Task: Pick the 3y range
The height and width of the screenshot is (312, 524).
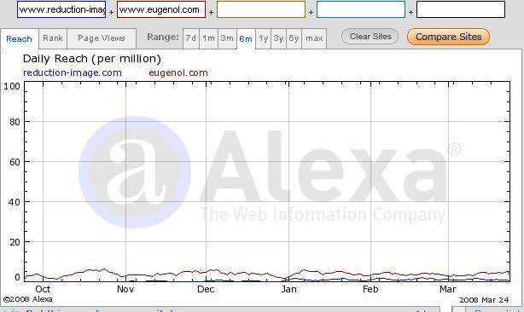Action: (278, 38)
